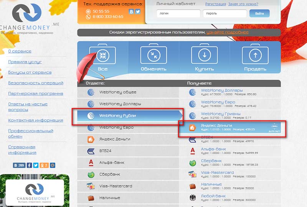Click Facebook share icon in sidebar
The image size is (307, 207).
click(x=29, y=165)
